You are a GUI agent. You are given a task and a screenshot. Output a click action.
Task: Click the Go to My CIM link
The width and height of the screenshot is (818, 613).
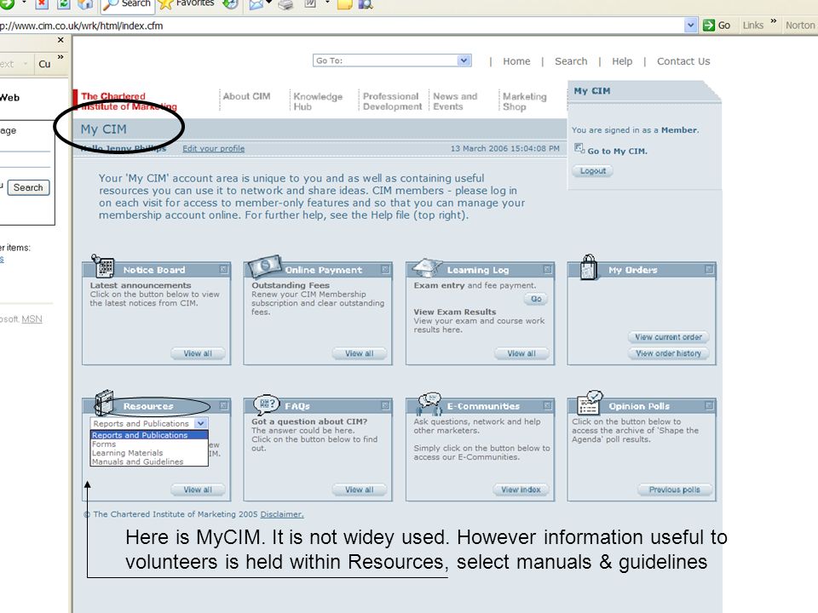(x=617, y=152)
